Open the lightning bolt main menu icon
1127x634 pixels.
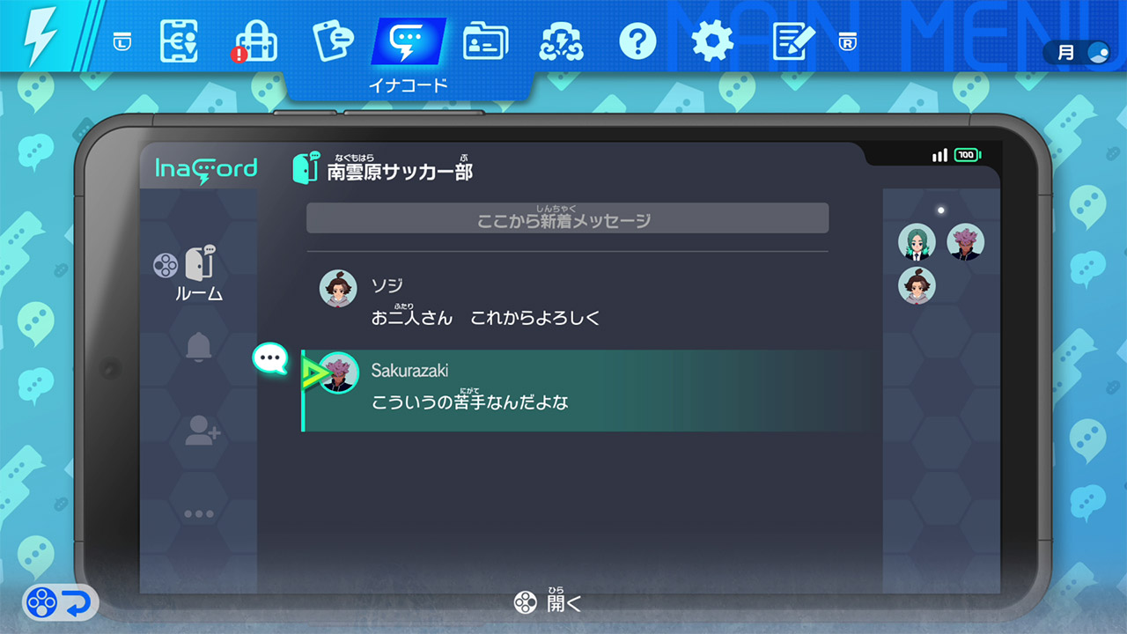click(x=40, y=37)
